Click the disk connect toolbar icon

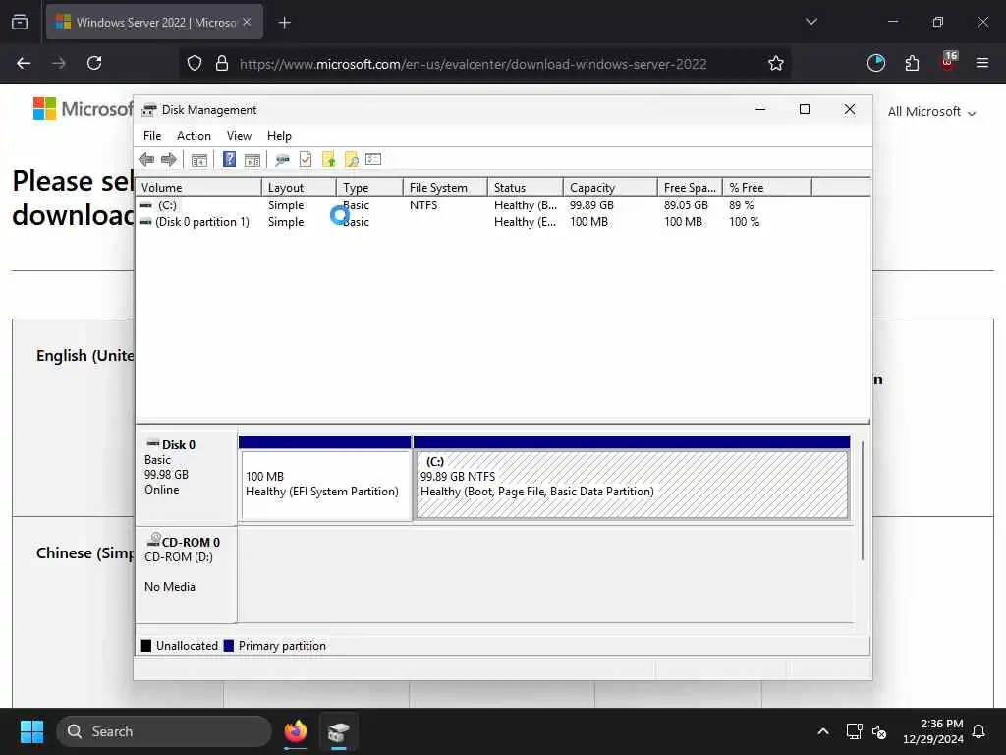click(282, 160)
